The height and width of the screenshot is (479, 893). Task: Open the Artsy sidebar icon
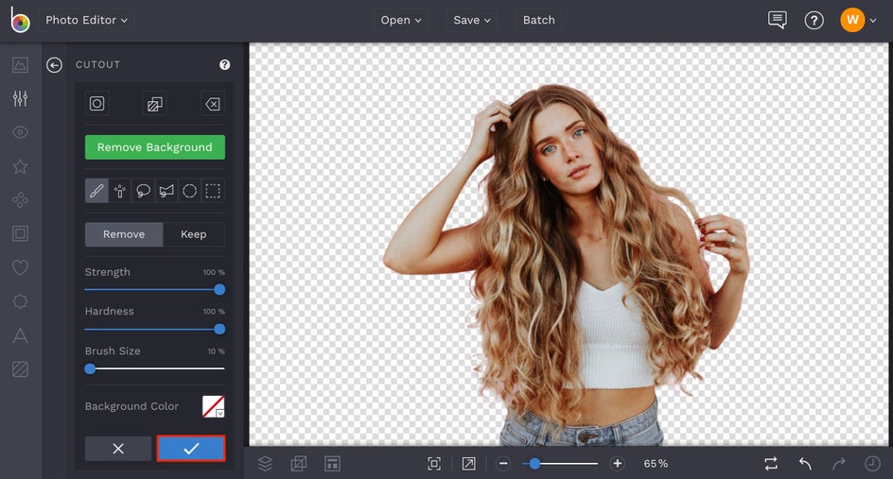pyautogui.click(x=20, y=199)
